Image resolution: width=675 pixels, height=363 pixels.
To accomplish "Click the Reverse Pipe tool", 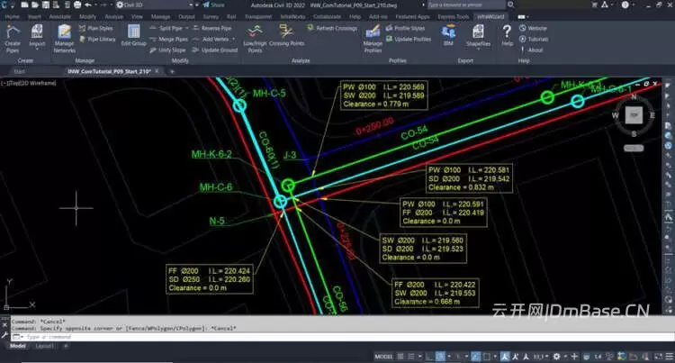I will [x=211, y=28].
